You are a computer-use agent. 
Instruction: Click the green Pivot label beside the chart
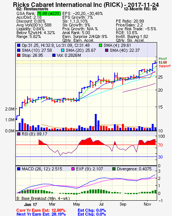coord(163,59)
